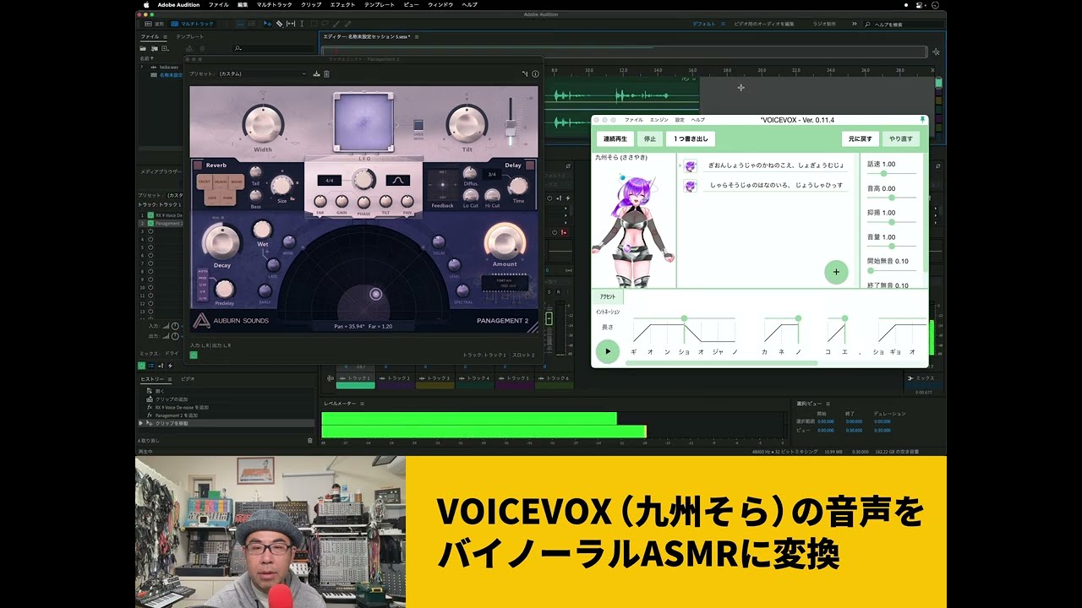1082x608 pixels.
Task: Add a new text line in VOICEVOX
Action: pos(836,272)
